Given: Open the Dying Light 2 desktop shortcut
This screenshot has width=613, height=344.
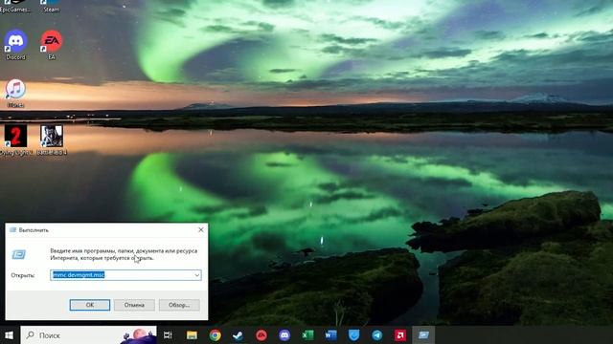Looking at the screenshot, I should [15, 140].
